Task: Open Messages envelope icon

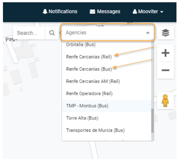Action: point(92,12)
